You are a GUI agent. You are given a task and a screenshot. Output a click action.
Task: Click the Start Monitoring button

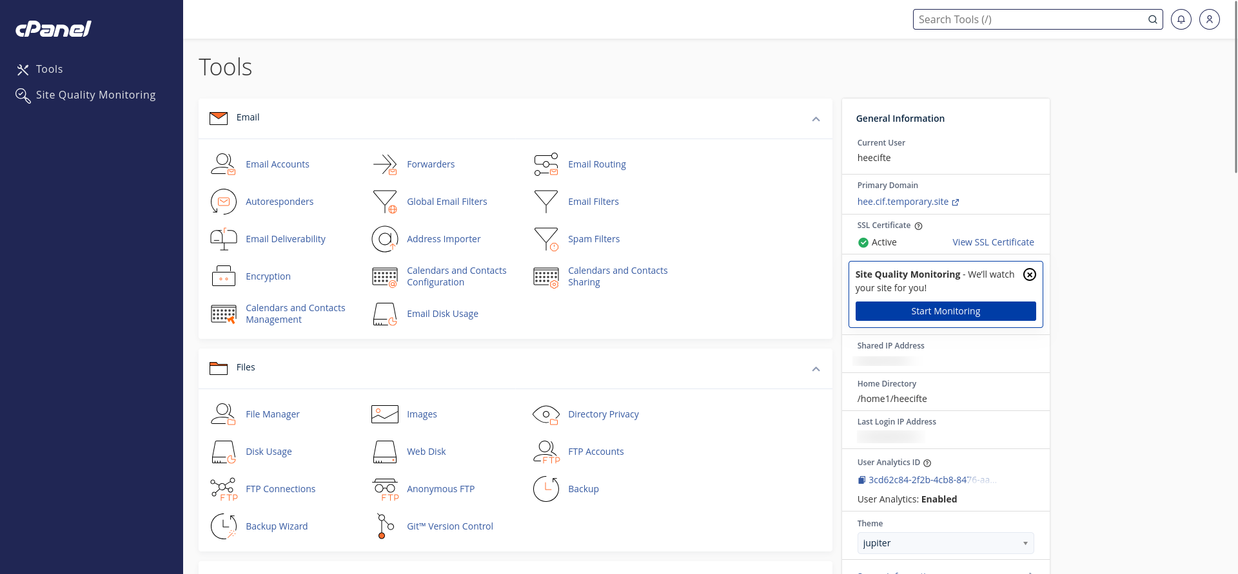[x=945, y=311]
